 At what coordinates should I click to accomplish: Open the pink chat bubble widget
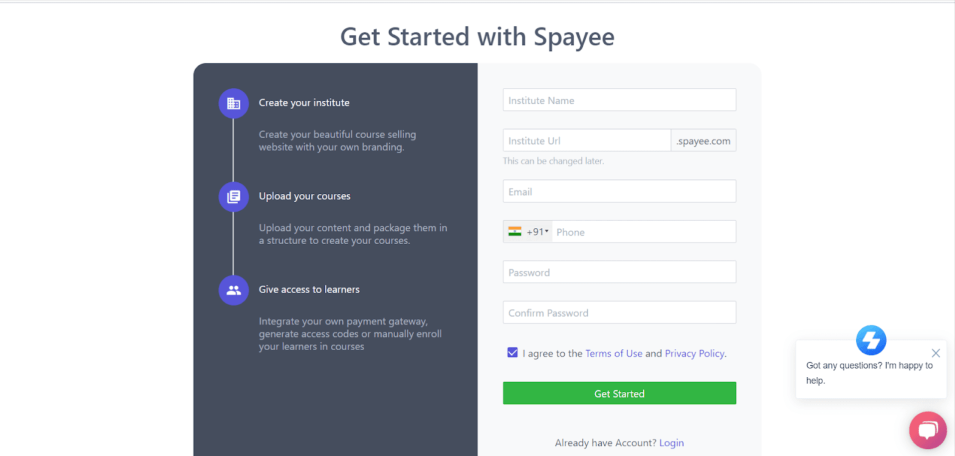pos(928,430)
